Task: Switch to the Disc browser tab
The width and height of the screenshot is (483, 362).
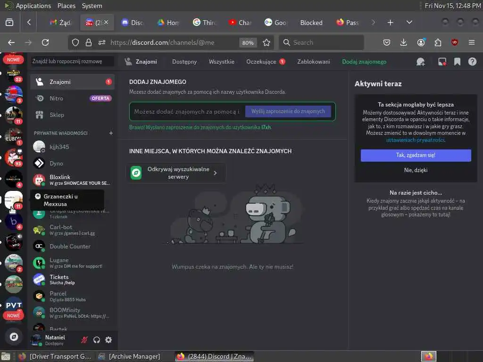Action: pyautogui.click(x=133, y=23)
